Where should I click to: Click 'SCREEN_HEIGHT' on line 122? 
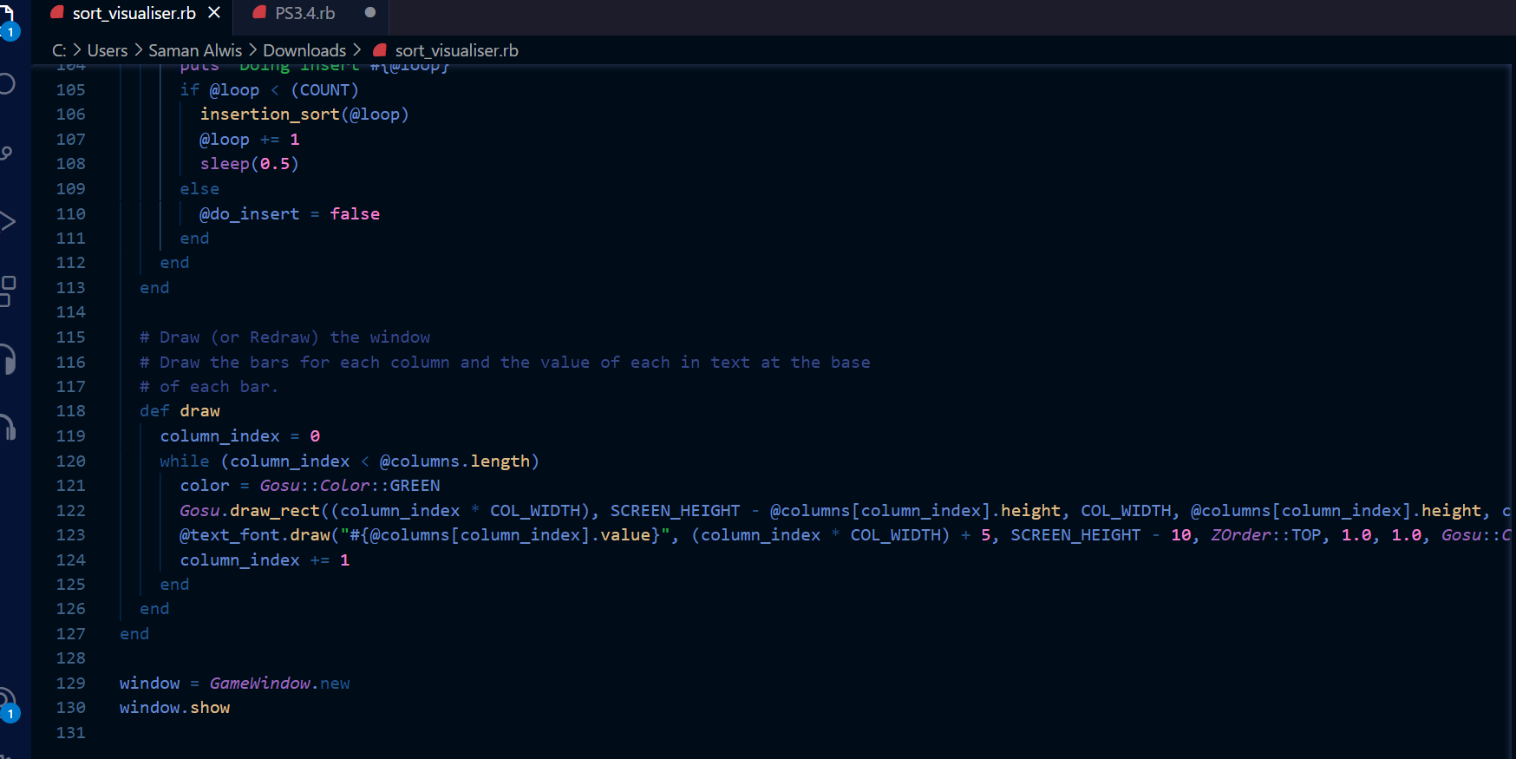point(675,511)
